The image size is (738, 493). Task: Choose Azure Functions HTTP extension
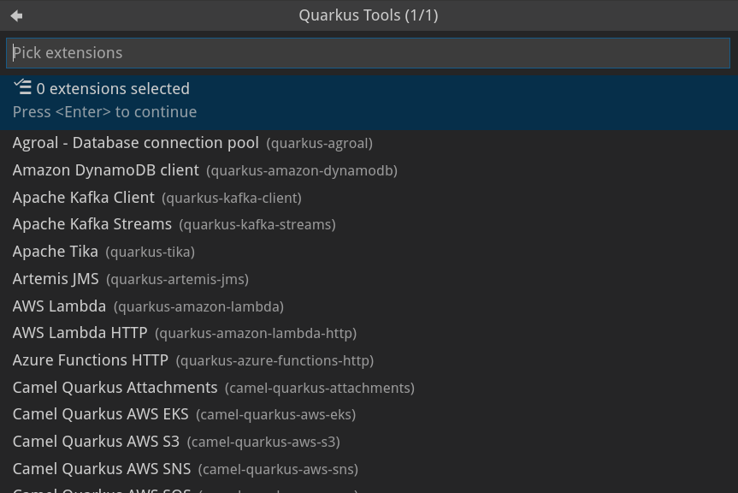coord(91,360)
